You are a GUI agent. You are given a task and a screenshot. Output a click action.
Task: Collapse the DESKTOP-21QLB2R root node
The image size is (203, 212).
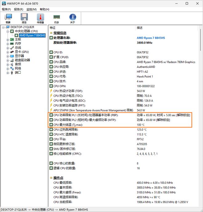pyautogui.click(x=3, y=27)
